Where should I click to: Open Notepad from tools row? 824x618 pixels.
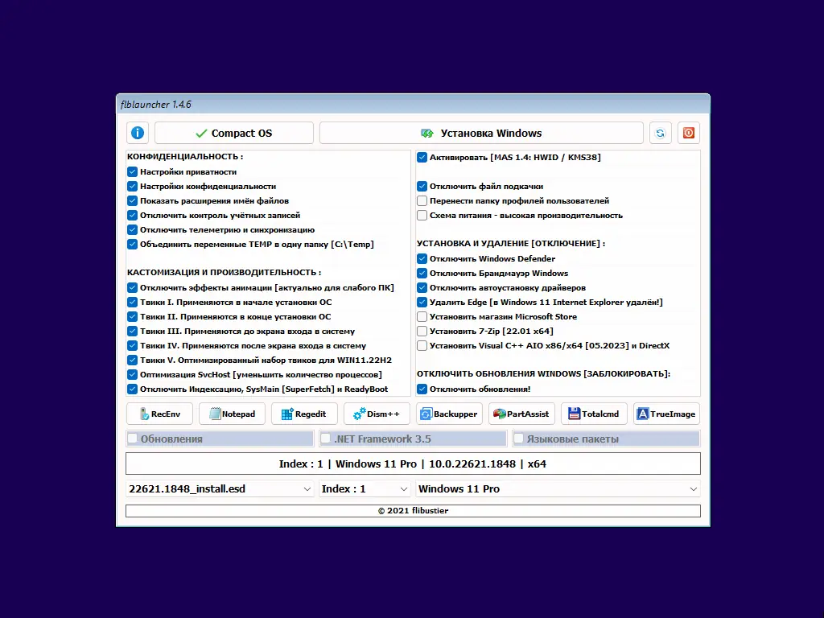[x=233, y=414]
